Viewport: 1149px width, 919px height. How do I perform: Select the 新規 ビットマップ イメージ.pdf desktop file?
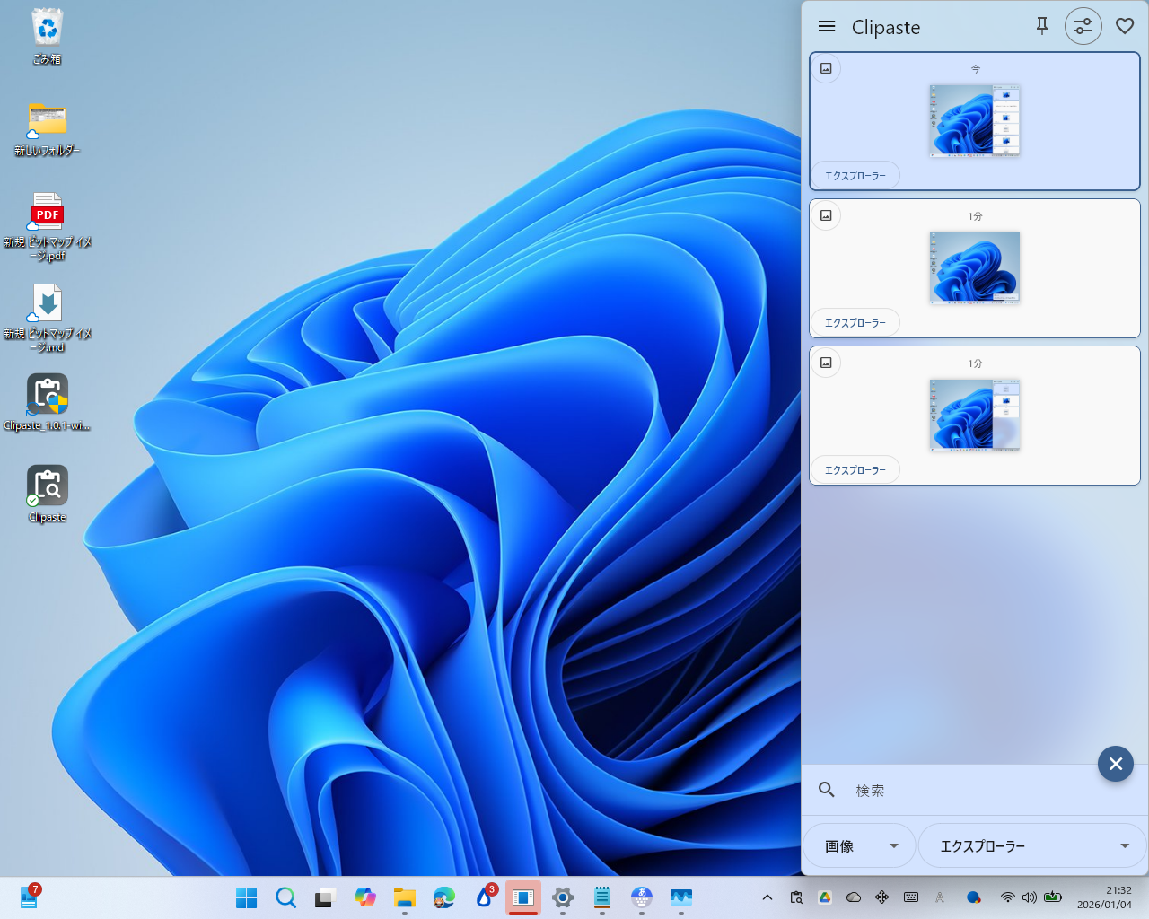pyautogui.click(x=47, y=227)
